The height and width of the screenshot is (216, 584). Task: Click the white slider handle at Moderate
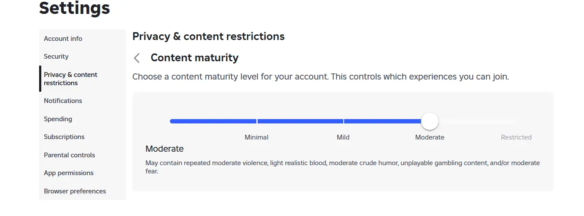coord(430,121)
